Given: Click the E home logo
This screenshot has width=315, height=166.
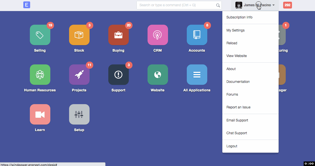Looking at the screenshot, I should 27,5.
